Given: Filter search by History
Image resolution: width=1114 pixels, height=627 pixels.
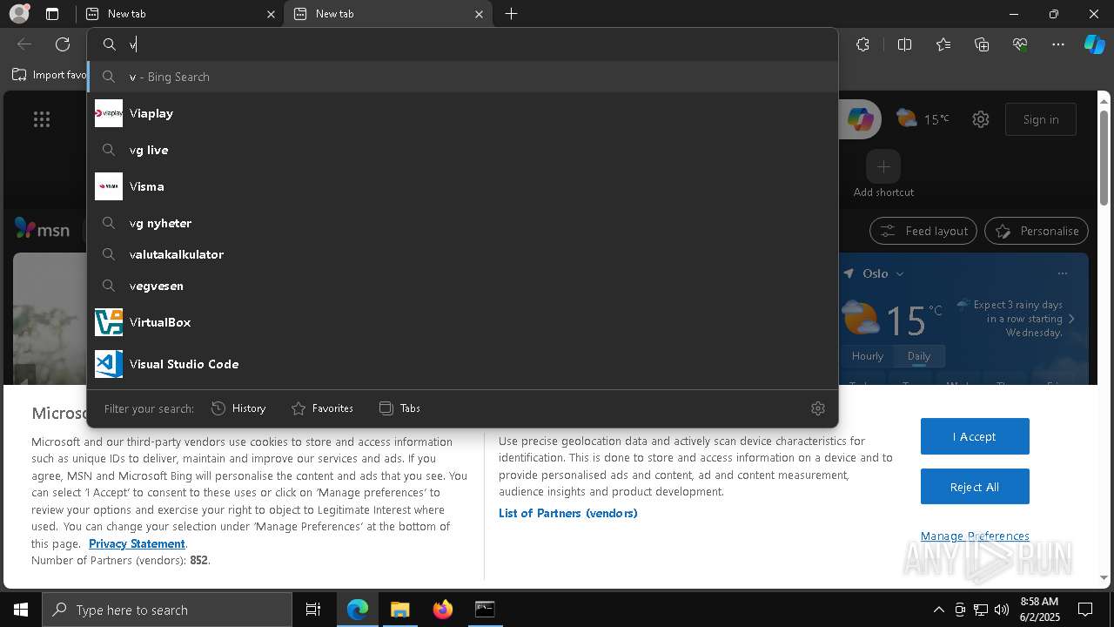Looking at the screenshot, I should (238, 408).
